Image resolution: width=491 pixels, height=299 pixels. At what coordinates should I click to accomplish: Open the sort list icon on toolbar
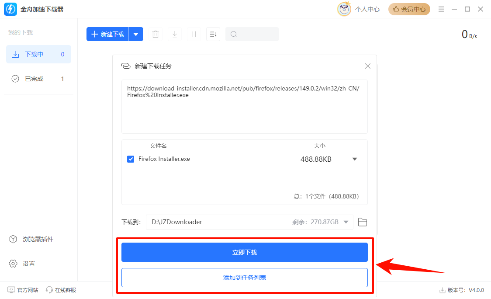point(213,34)
